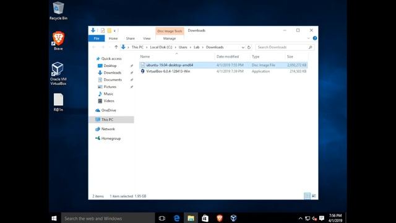Open the Manage ribbon tab
Screen dimensions: 396x223
[x=170, y=38]
